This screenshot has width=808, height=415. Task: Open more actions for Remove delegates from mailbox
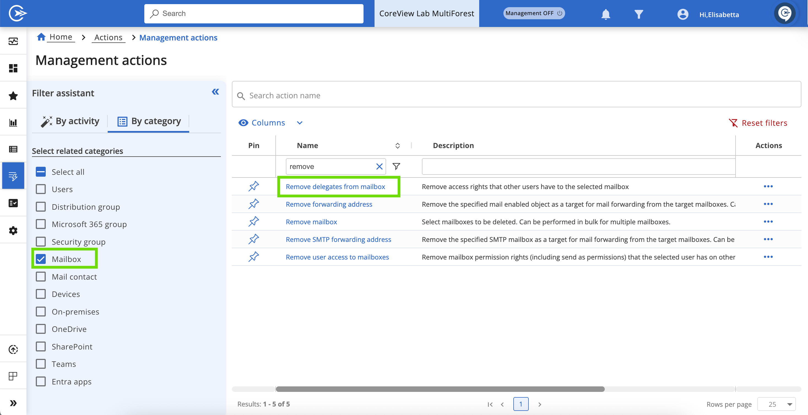click(x=768, y=187)
